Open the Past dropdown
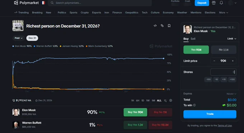The width and height of the screenshot is (244, 133). tap(19, 38)
